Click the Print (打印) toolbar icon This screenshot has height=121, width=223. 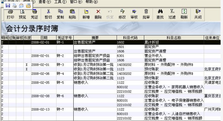(x=10, y=14)
